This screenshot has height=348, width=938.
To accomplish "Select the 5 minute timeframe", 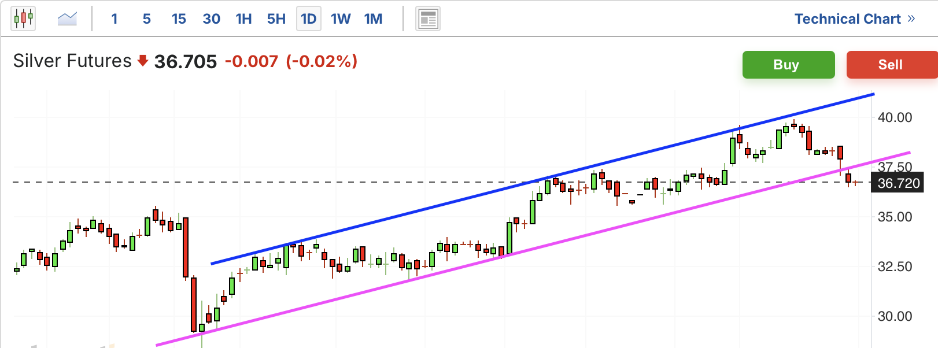I will tap(147, 19).
